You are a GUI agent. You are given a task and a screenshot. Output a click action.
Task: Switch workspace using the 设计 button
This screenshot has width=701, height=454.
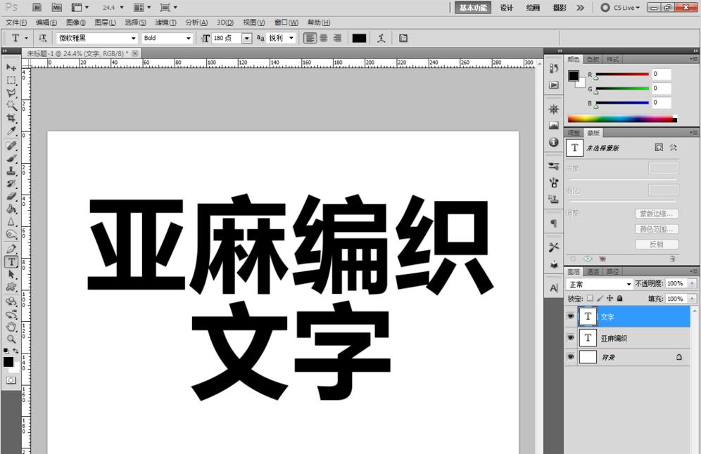tap(506, 8)
